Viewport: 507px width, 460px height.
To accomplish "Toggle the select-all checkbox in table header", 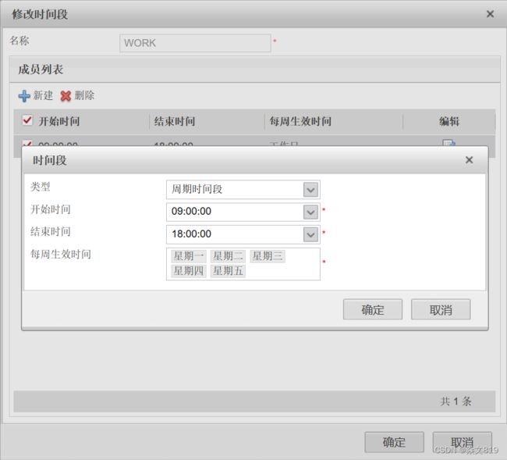I will click(x=27, y=121).
